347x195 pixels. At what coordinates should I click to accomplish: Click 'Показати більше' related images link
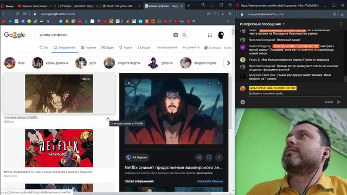click(210, 181)
